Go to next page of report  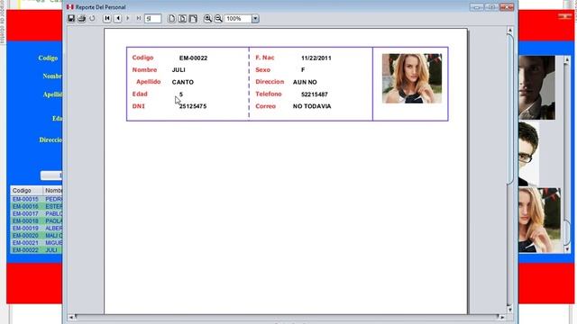(x=128, y=18)
